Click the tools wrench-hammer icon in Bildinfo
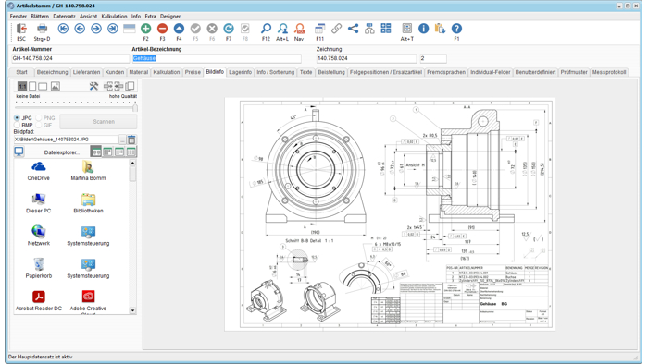 pos(93,86)
